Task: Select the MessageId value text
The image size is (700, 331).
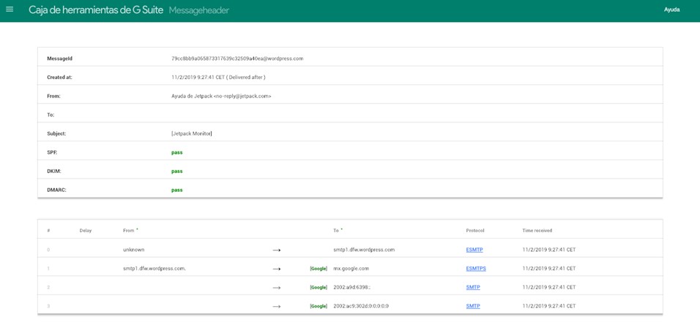Action: click(237, 59)
